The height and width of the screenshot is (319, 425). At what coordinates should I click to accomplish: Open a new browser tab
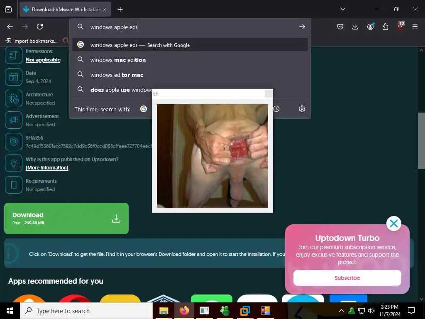(x=120, y=10)
